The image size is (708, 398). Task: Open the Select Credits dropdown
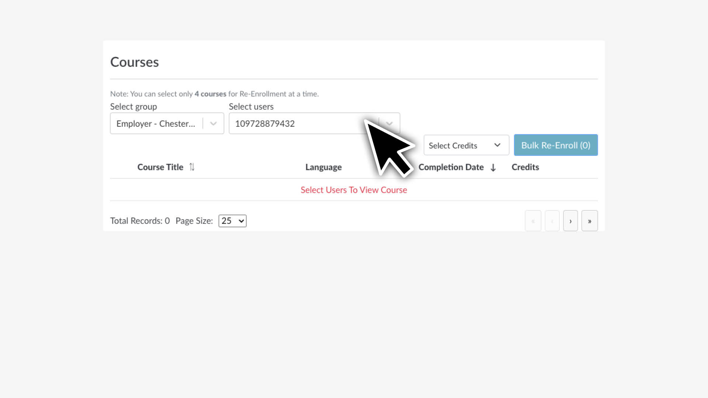(x=466, y=146)
